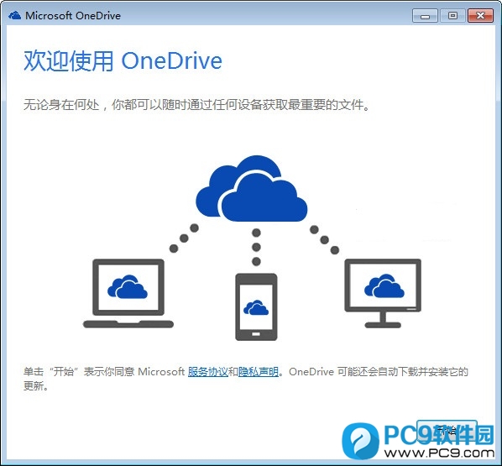This screenshot has width=502, height=466.
Task: Open the 服务协议 service agreement link
Action: coord(208,371)
